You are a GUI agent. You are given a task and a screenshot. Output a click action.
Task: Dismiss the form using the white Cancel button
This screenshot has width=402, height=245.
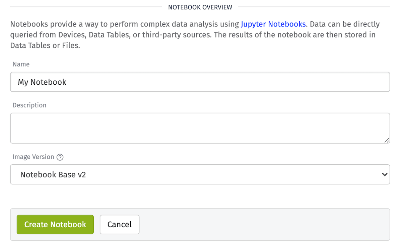pyautogui.click(x=120, y=225)
